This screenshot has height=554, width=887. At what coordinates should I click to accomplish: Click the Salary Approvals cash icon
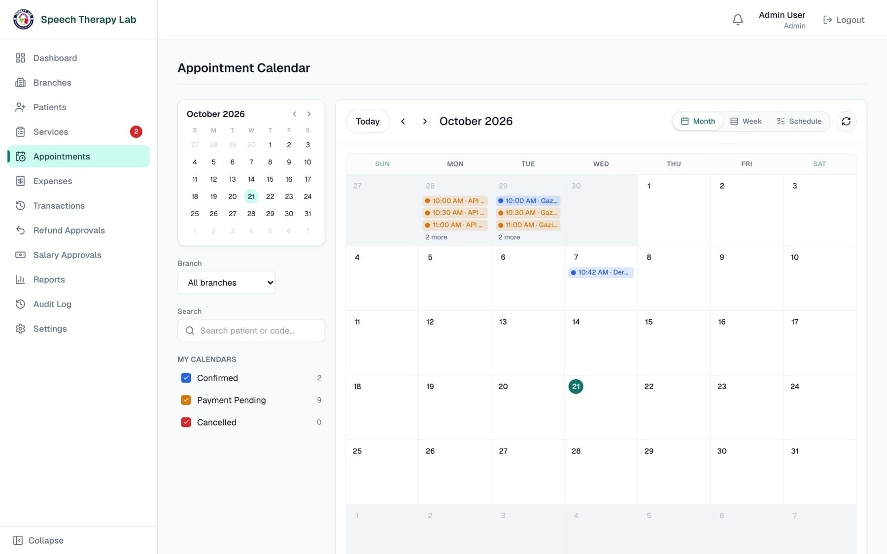20,255
